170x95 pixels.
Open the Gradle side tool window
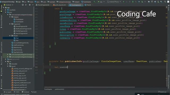169,8
